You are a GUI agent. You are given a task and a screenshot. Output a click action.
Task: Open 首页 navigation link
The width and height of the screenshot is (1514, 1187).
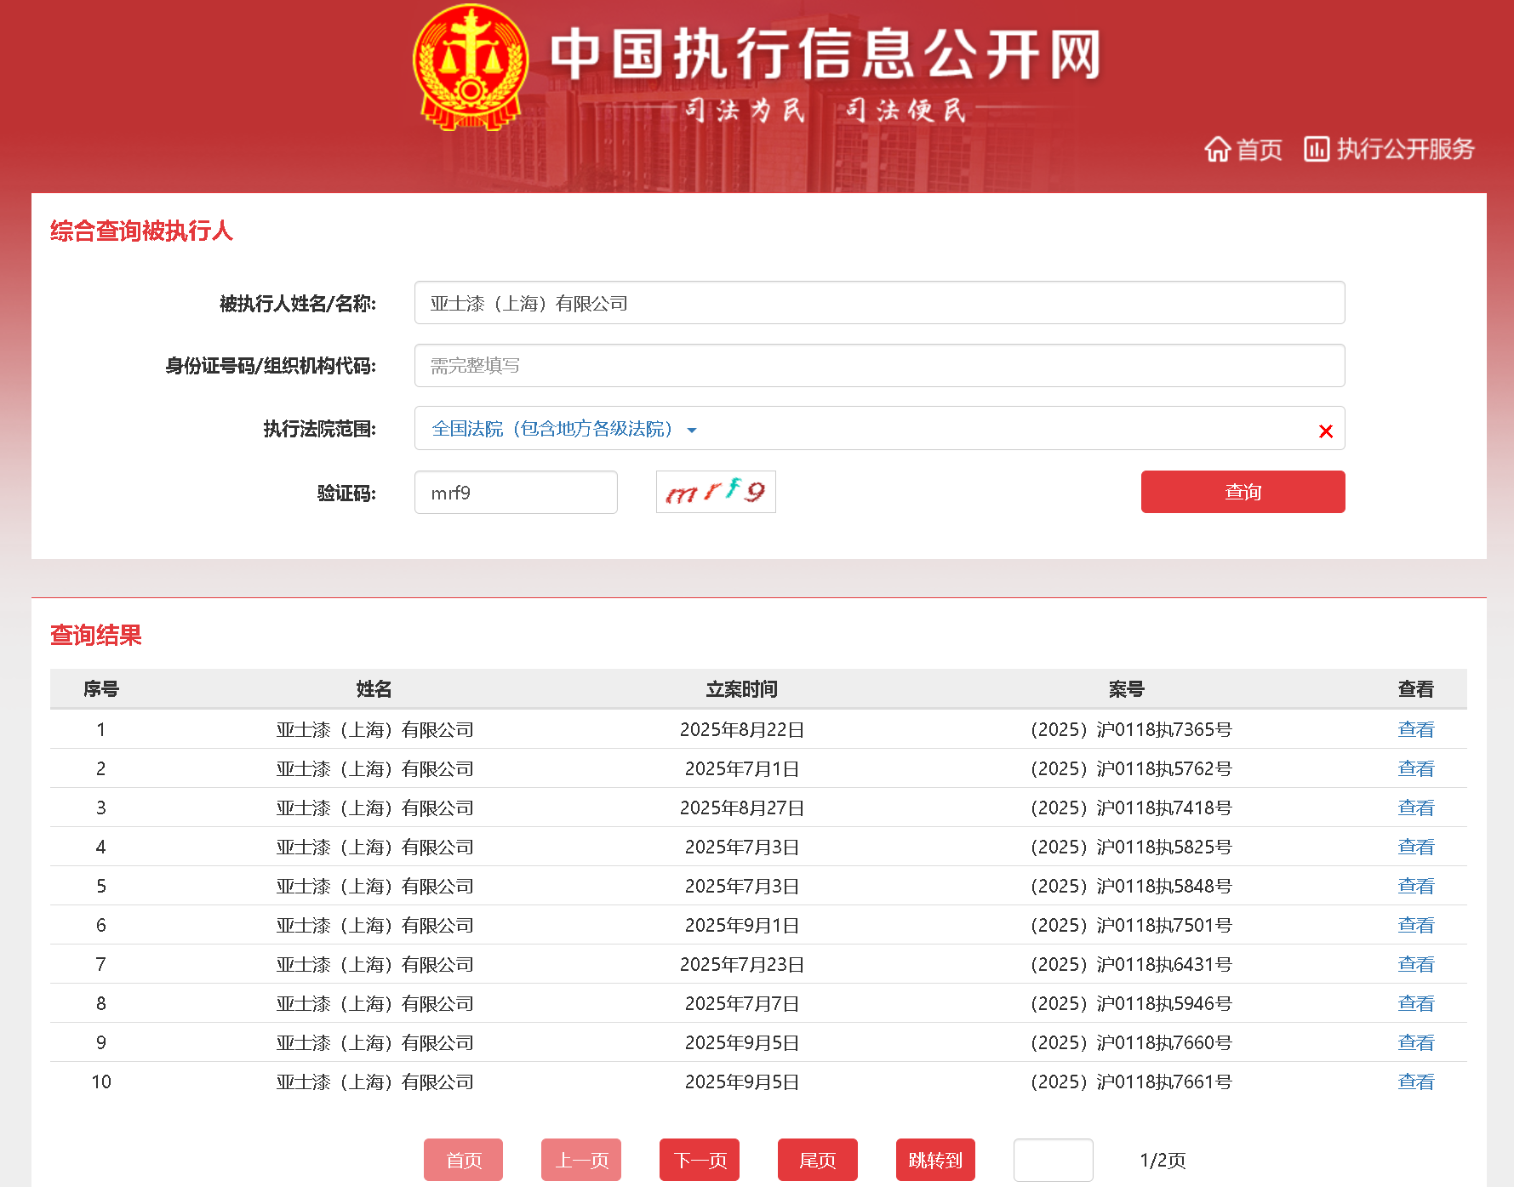[x=1243, y=149]
